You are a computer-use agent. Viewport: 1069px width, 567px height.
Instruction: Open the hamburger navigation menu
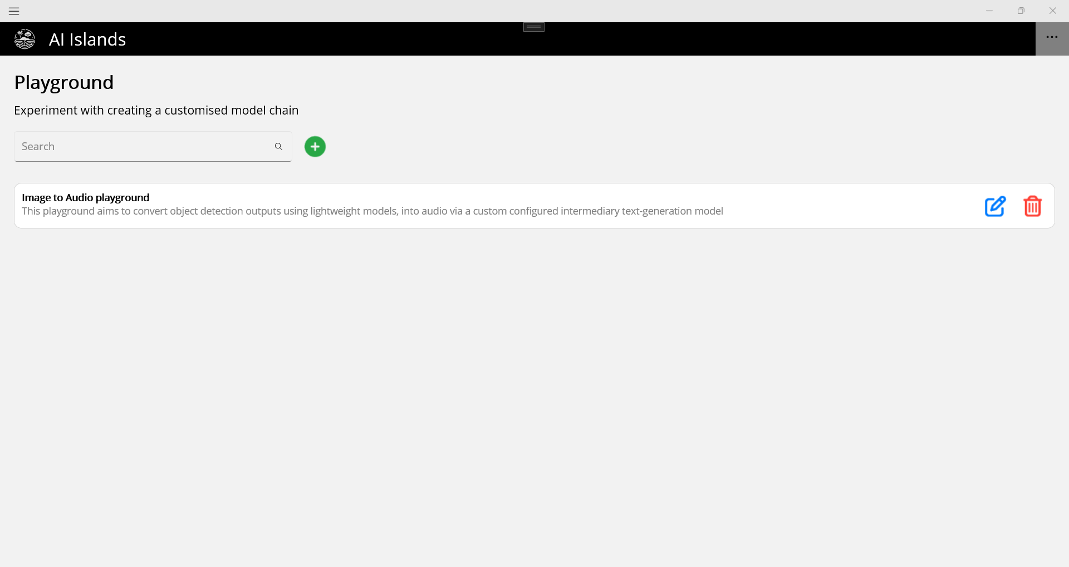(14, 11)
